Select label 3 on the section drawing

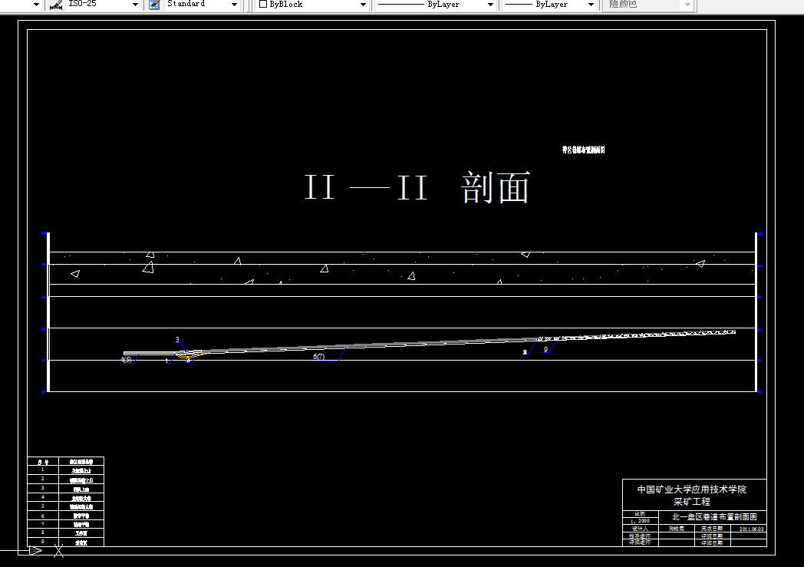pos(177,339)
